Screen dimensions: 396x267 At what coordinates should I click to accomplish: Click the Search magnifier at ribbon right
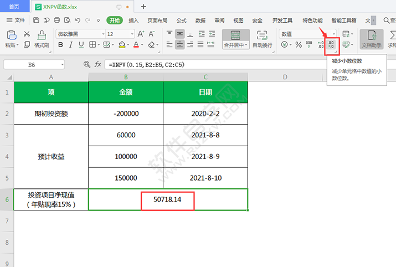pyautogui.click(x=387, y=20)
